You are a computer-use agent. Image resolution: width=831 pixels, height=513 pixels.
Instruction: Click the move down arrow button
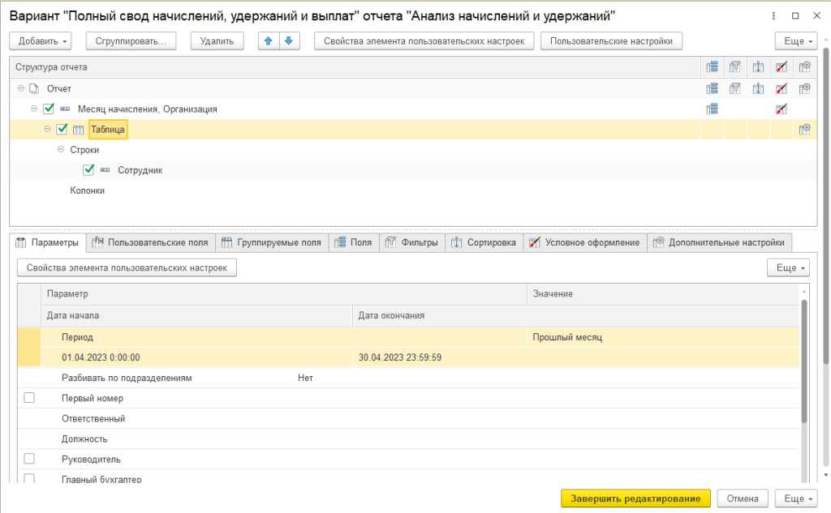click(x=288, y=41)
